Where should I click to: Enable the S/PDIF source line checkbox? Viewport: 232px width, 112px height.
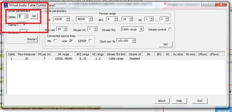click(x=90, y=41)
